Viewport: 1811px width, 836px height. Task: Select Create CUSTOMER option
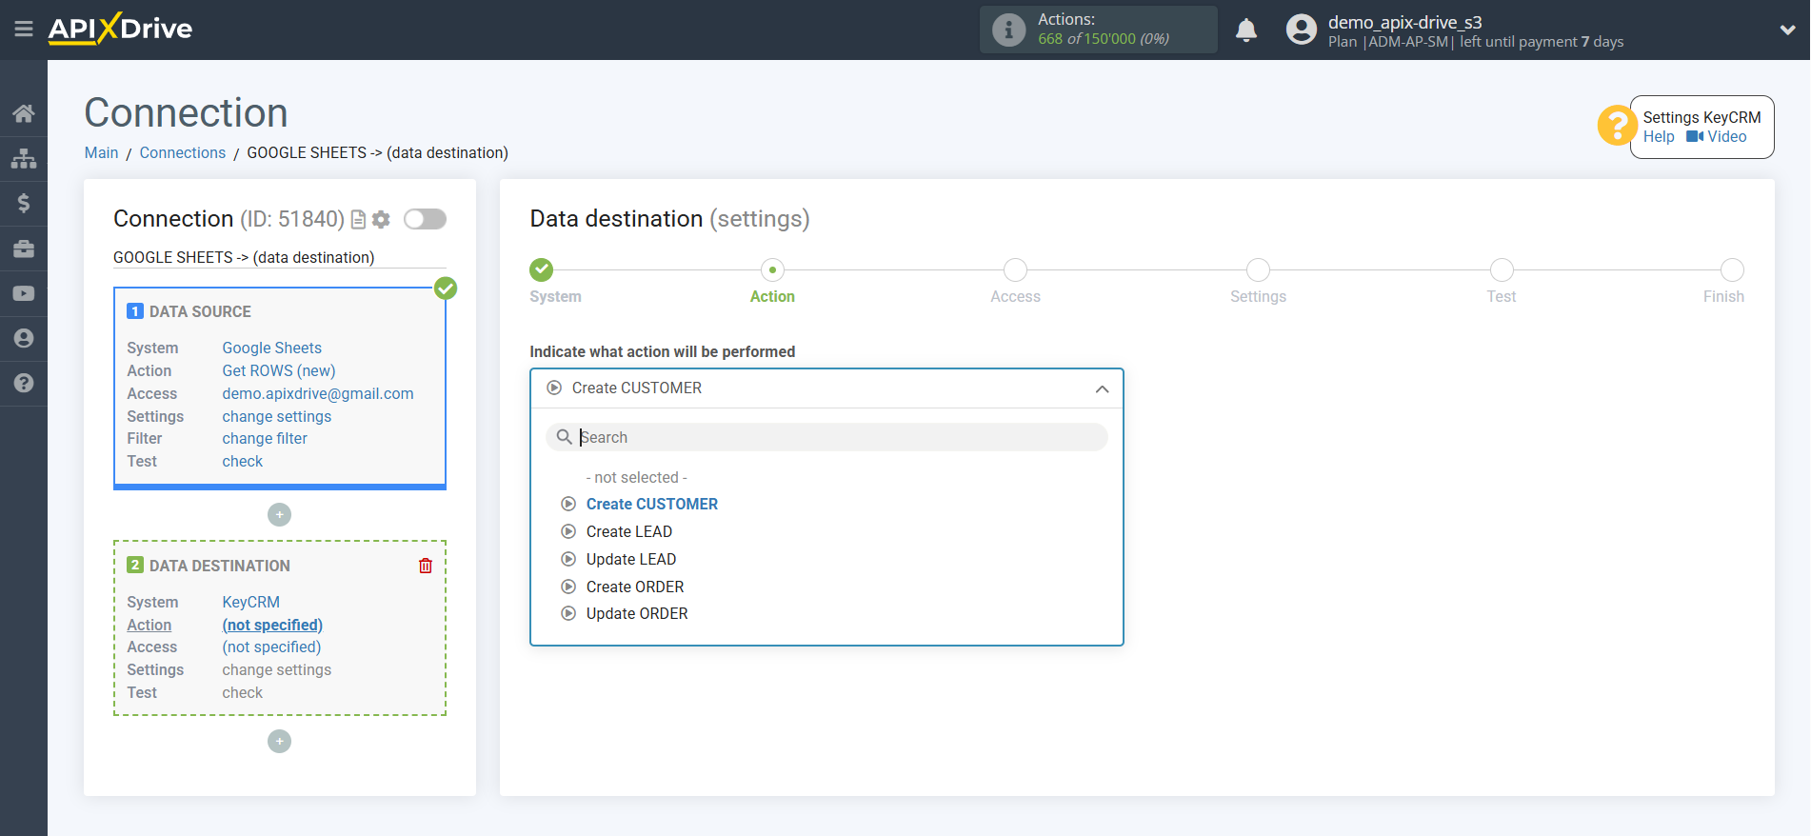(x=652, y=504)
